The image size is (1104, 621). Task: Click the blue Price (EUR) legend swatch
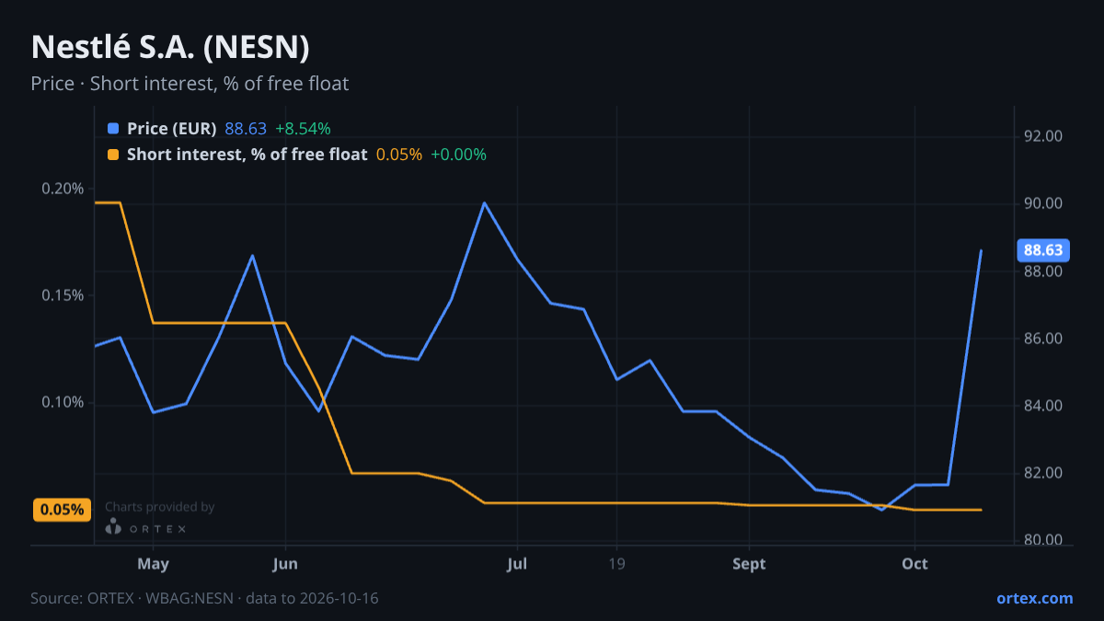point(113,129)
